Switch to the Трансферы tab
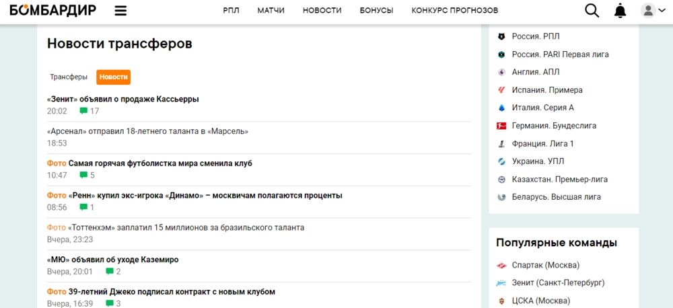The width and height of the screenshot is (673, 308). pos(69,77)
